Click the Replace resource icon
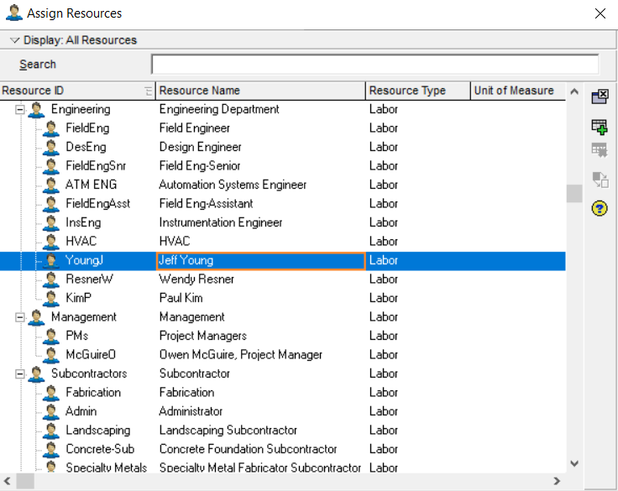Image resolution: width=618 pixels, height=491 pixels. tap(600, 180)
